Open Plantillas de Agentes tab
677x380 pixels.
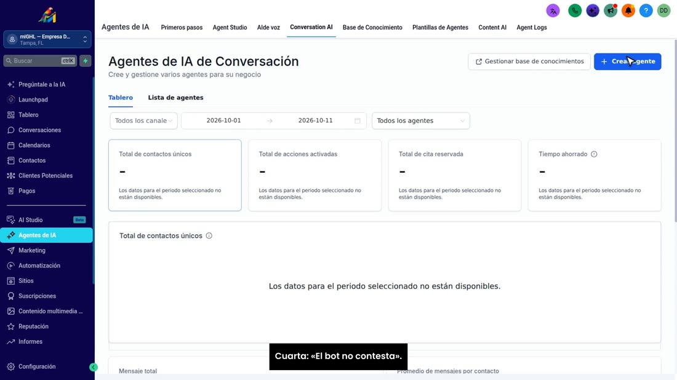pyautogui.click(x=441, y=27)
